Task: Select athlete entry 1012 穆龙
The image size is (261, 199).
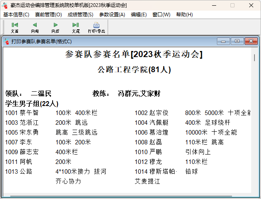Action: [148, 162]
